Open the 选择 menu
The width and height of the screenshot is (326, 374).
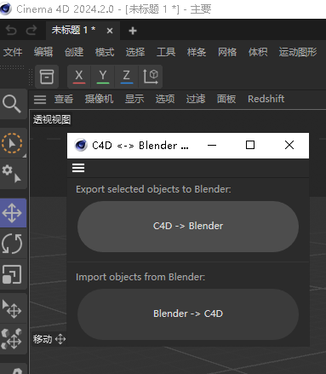click(x=135, y=52)
